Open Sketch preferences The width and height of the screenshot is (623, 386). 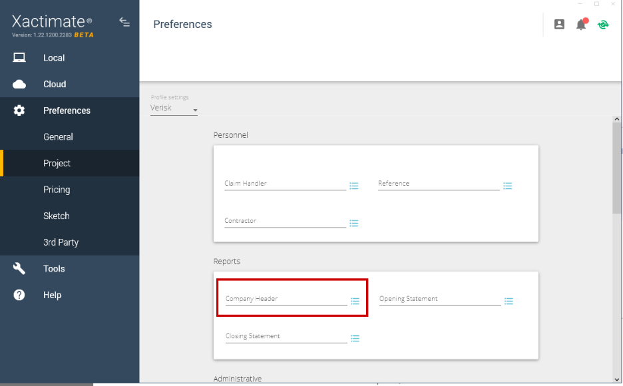coord(57,216)
